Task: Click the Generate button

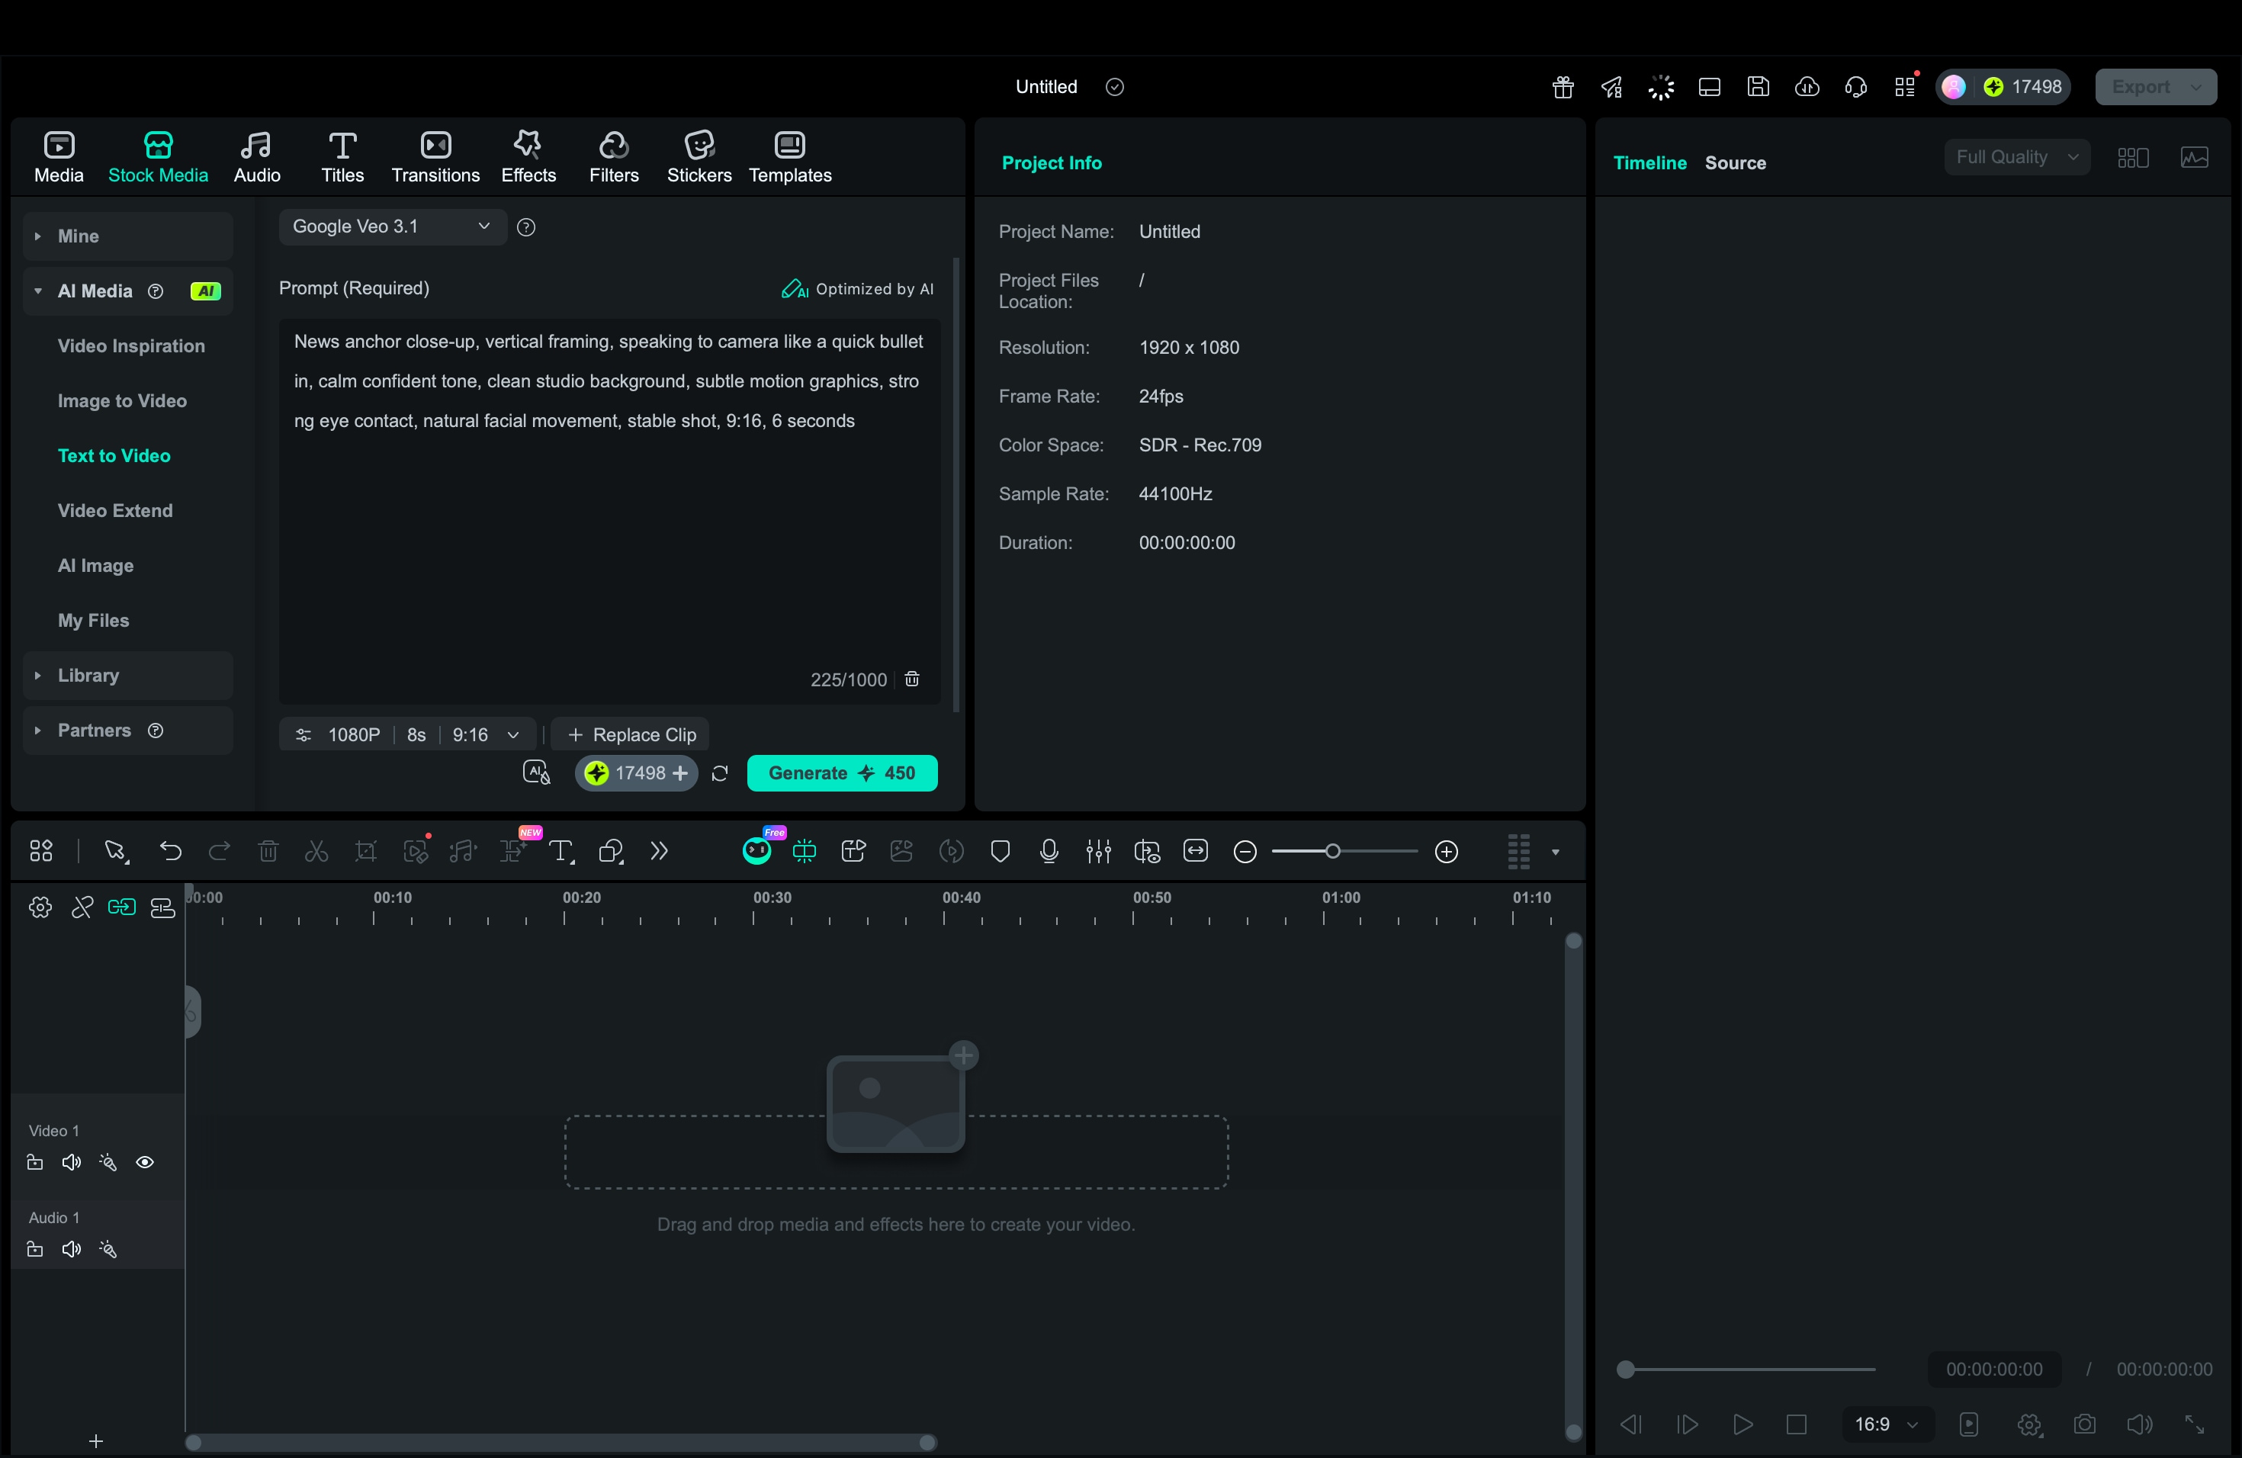Action: [841, 772]
